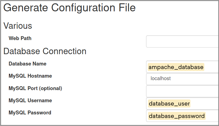Click the localhost placeholder text

[161, 78]
